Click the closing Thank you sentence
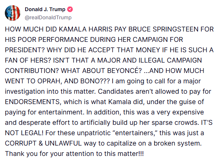Viewport: 221px width, 160px height. coord(74,154)
